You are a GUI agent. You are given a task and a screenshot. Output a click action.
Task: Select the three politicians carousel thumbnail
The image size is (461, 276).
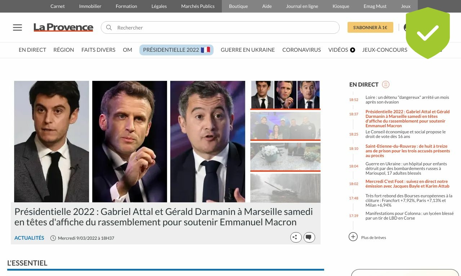285,95
